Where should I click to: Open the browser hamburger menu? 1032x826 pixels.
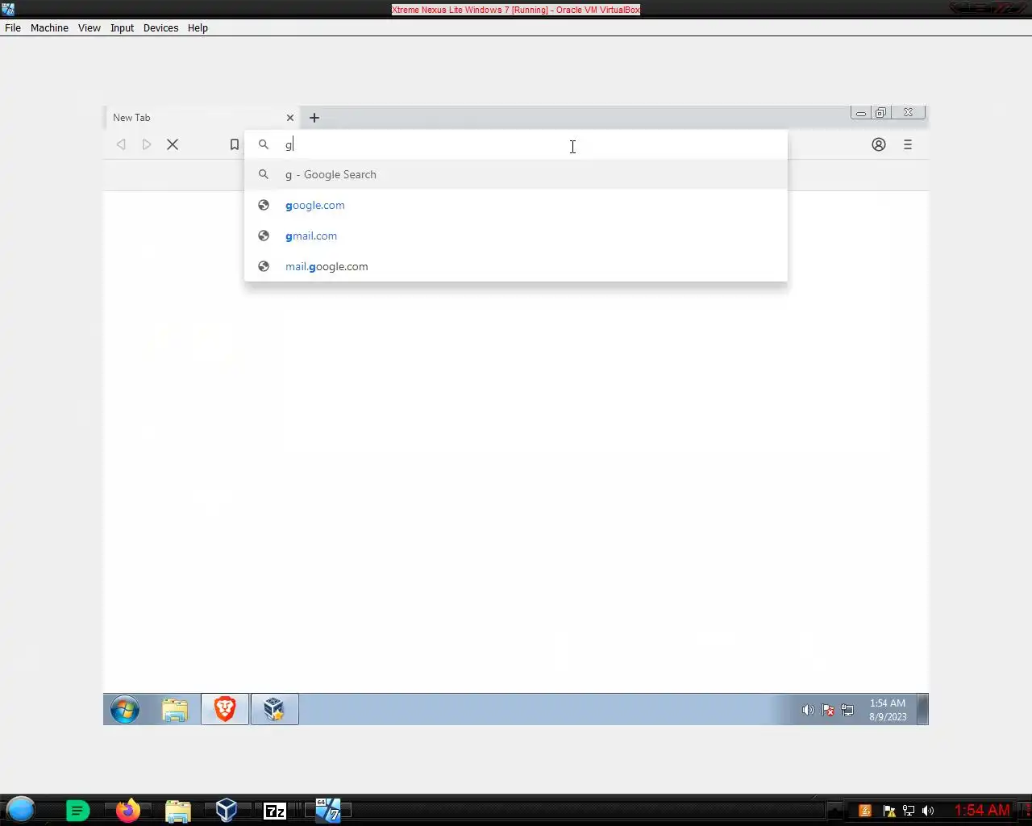pos(908,144)
